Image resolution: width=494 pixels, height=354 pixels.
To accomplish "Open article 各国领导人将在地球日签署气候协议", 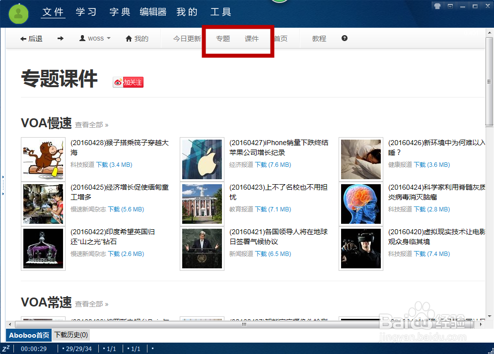I will (279, 237).
